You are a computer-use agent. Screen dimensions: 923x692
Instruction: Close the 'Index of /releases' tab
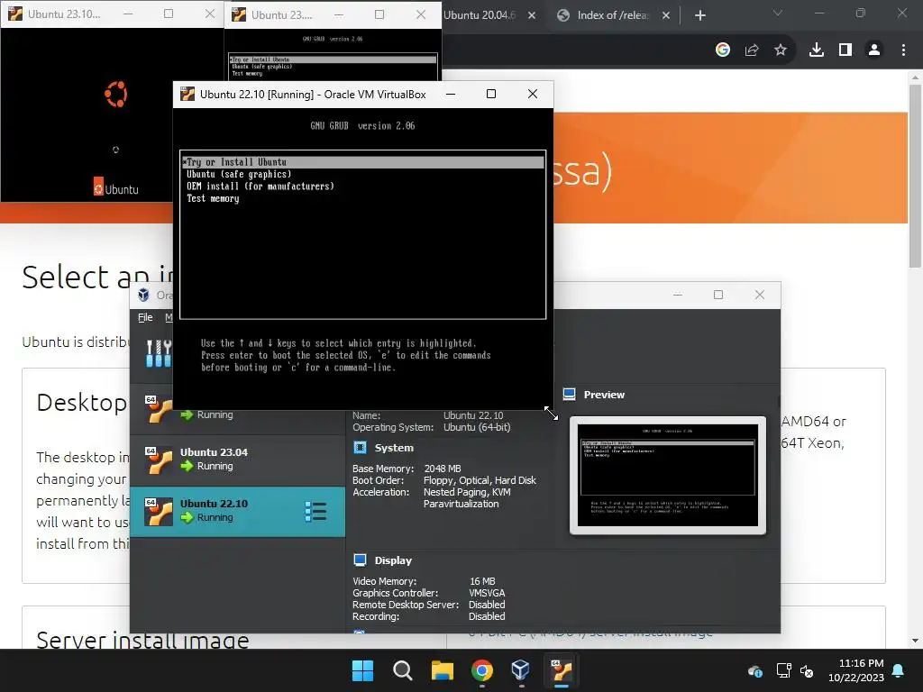(666, 15)
